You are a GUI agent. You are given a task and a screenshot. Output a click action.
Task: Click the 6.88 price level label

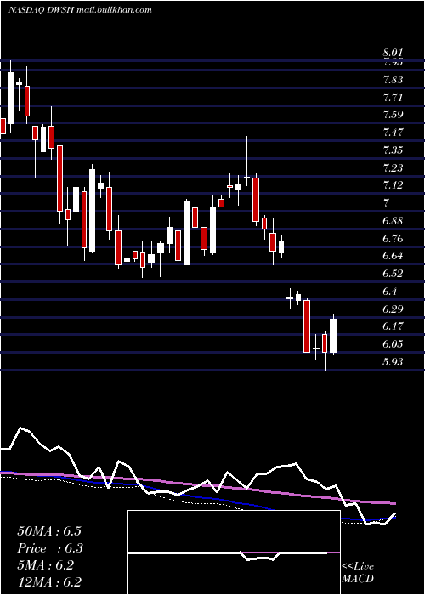click(x=393, y=221)
